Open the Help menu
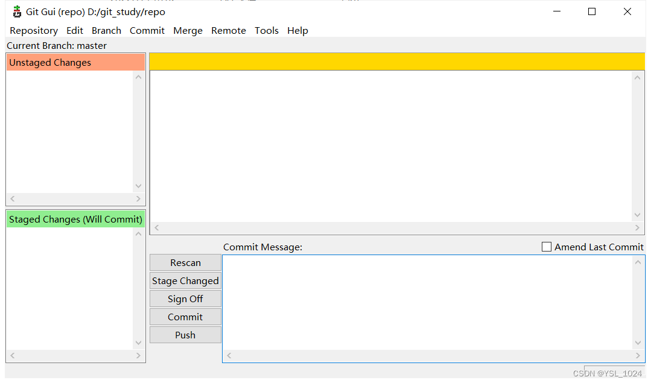Viewport: 651px width, 383px height. (297, 31)
